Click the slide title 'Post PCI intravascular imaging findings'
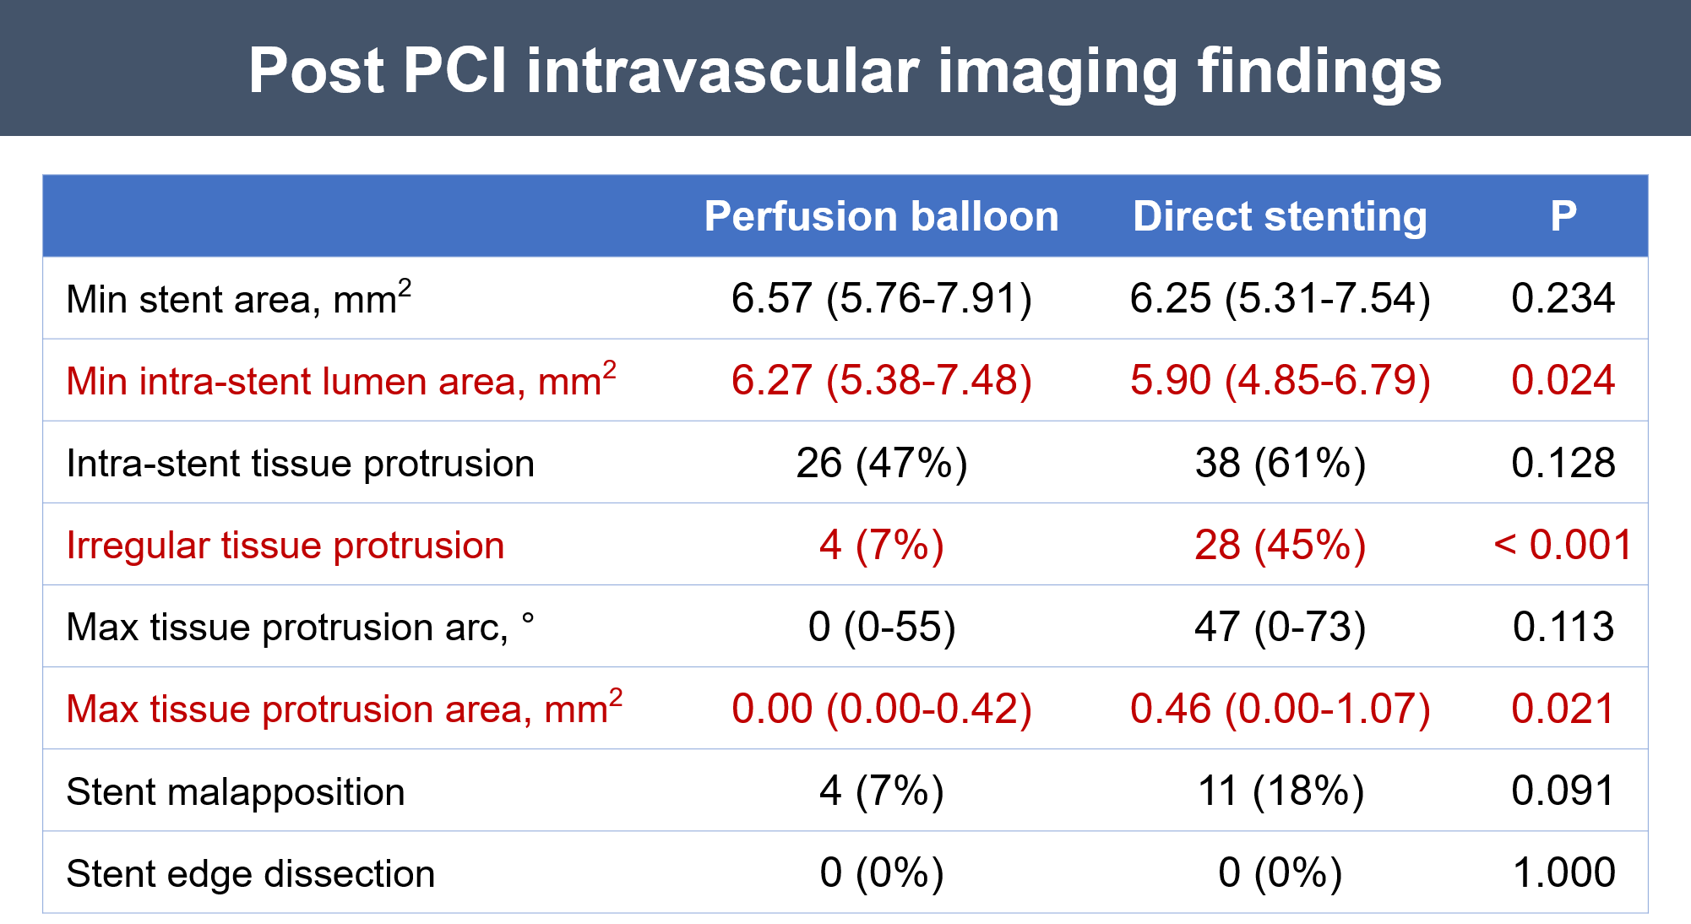 click(x=845, y=71)
